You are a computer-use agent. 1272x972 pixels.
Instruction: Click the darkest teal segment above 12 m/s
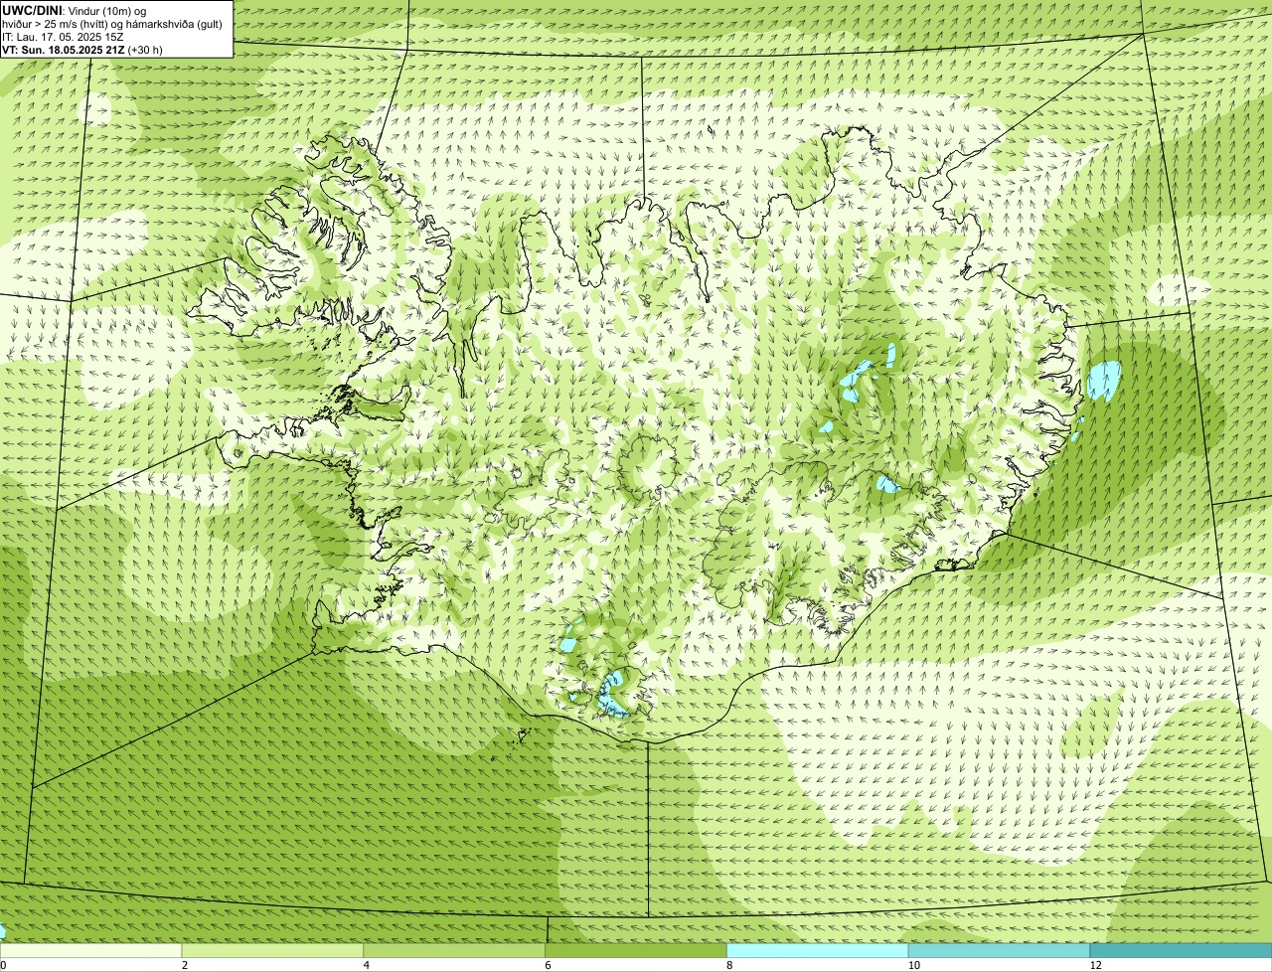click(1181, 950)
